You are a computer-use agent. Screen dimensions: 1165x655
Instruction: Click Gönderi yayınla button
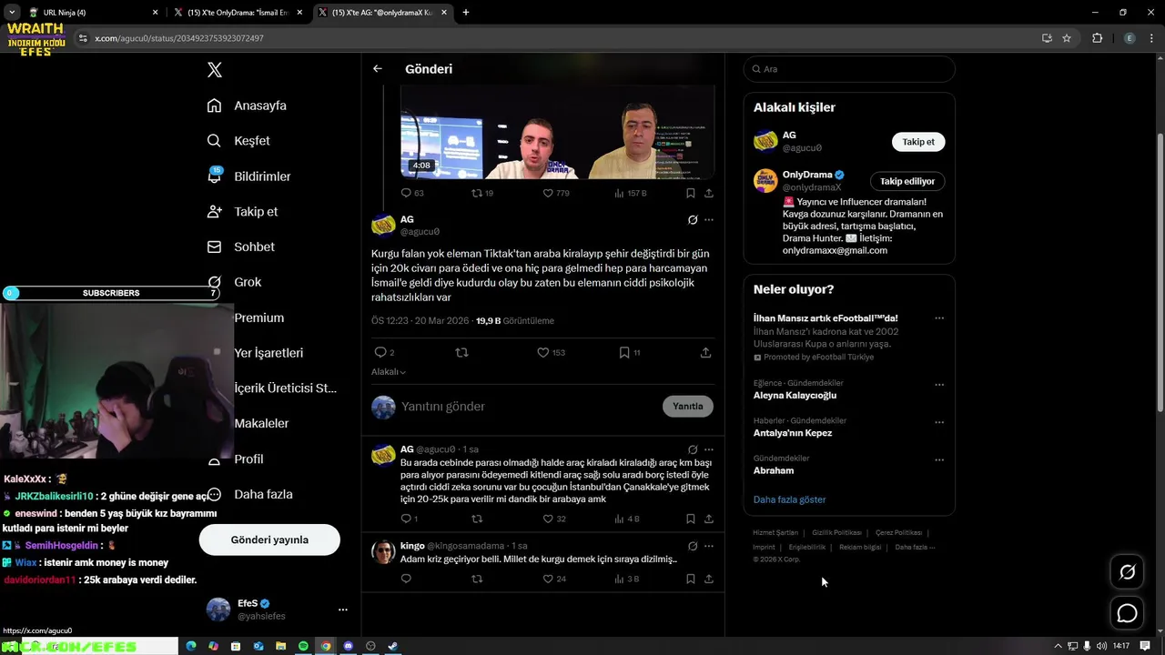click(x=269, y=539)
